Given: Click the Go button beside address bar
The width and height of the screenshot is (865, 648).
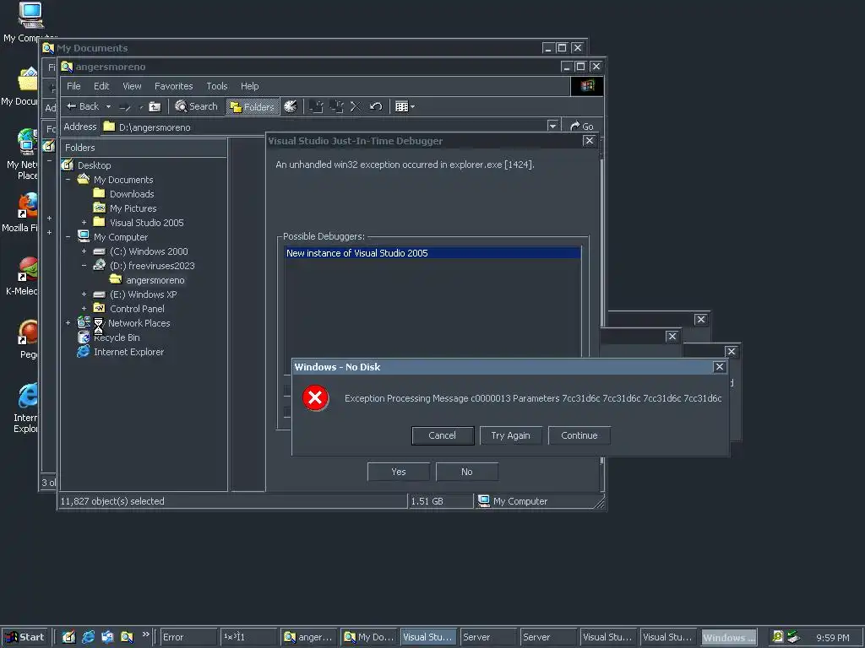Looking at the screenshot, I should click(x=582, y=127).
